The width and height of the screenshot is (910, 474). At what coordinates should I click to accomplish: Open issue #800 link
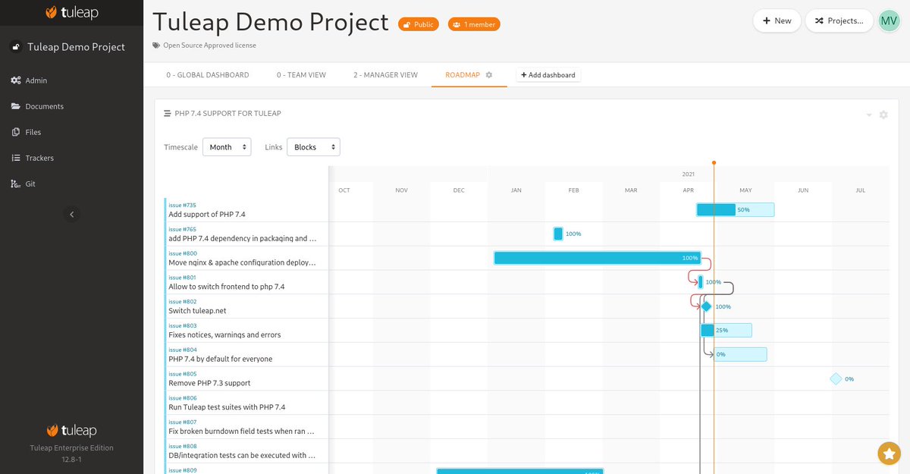coord(183,253)
